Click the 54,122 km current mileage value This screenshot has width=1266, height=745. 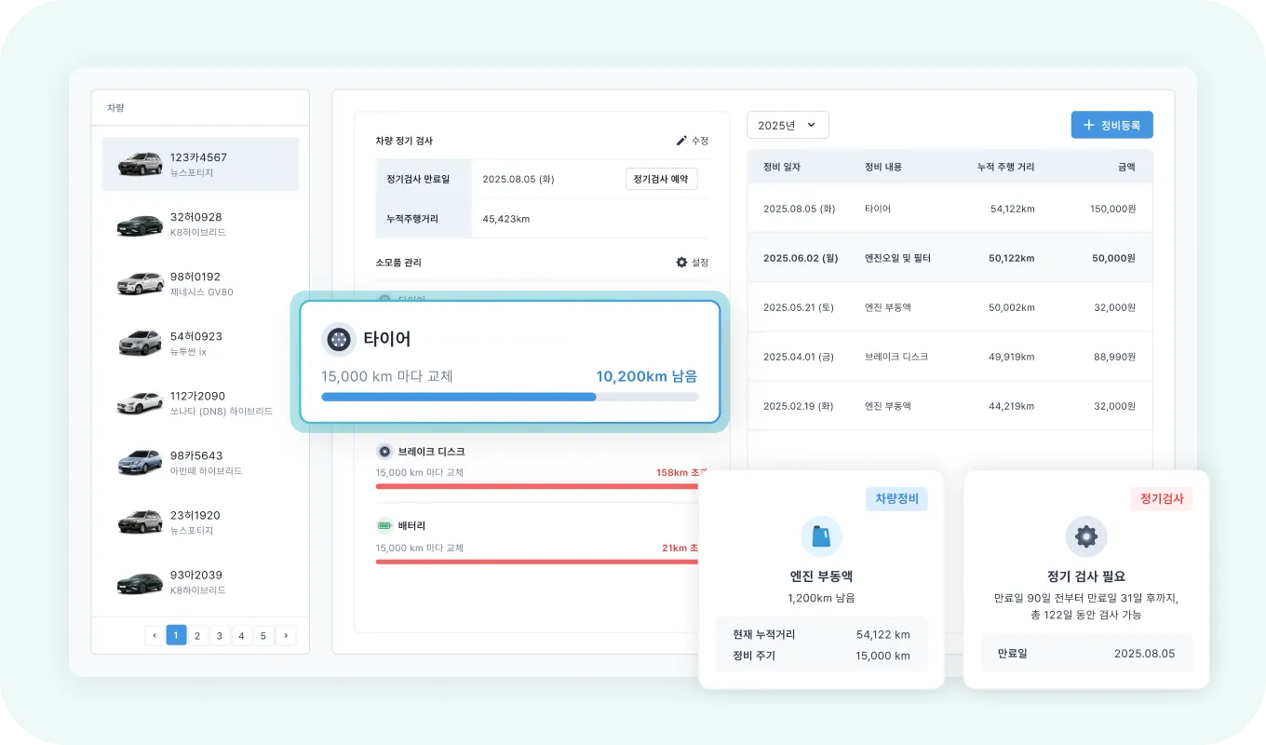tap(882, 634)
